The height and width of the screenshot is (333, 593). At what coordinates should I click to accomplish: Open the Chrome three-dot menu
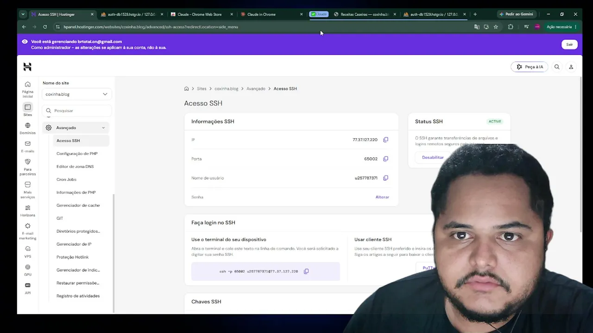575,27
